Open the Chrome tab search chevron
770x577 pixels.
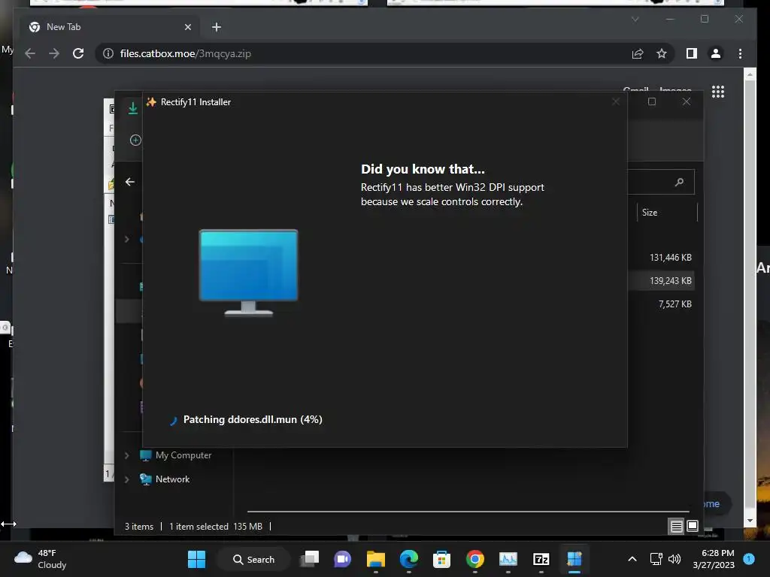pyautogui.click(x=635, y=19)
